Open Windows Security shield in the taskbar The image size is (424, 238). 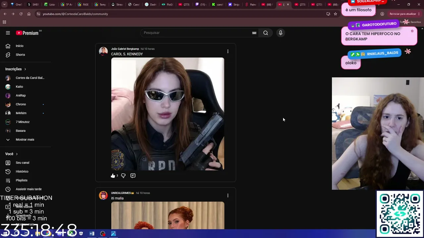pos(81,234)
